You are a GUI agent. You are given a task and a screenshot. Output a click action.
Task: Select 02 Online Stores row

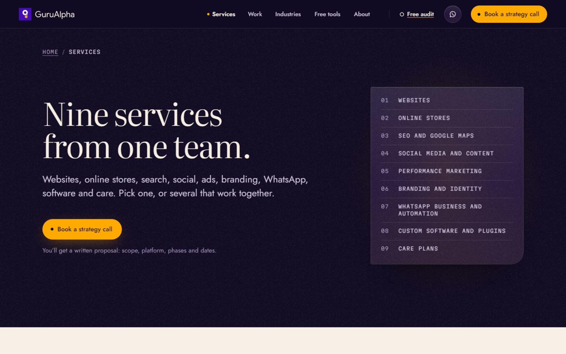447,118
